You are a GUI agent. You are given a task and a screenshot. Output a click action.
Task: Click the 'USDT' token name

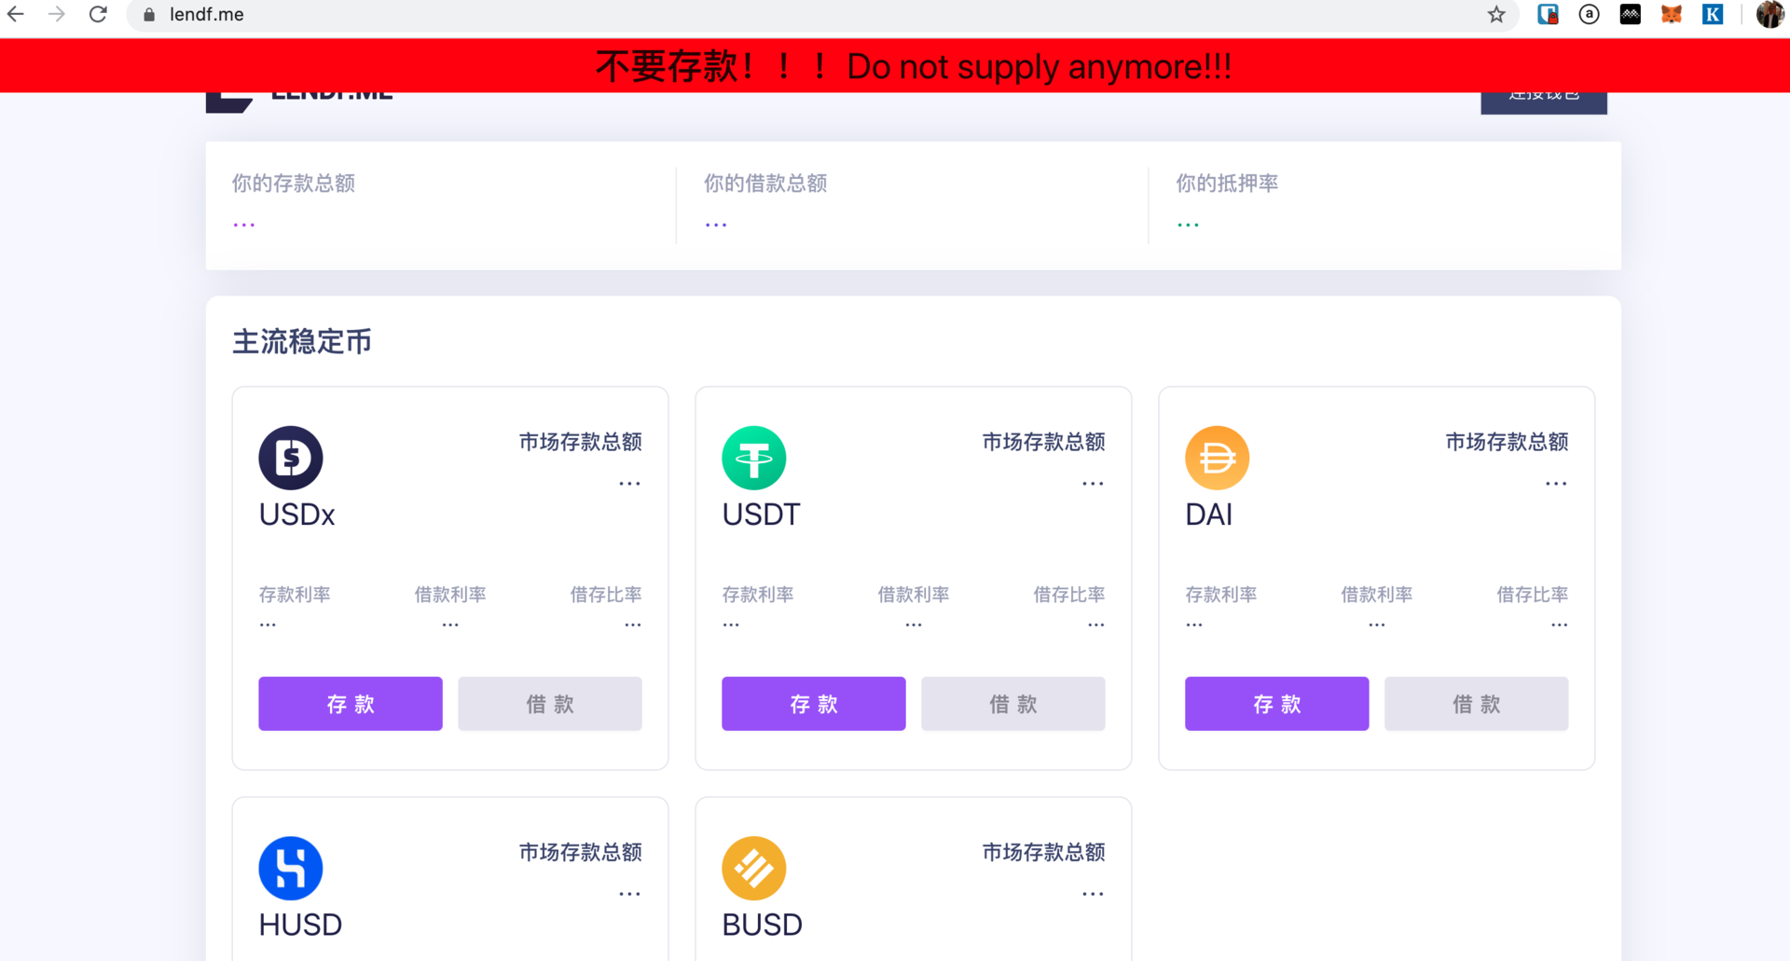(x=761, y=515)
